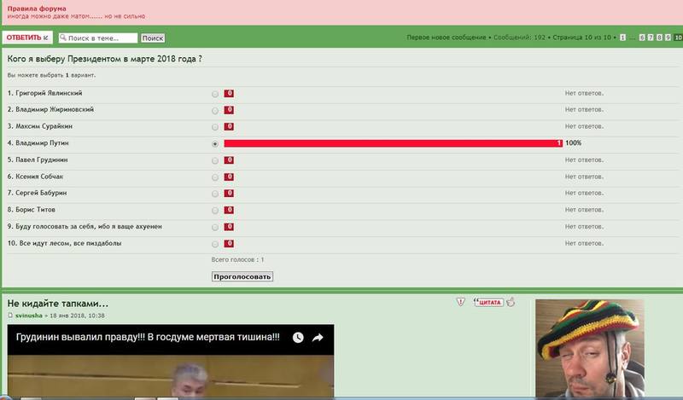Click the Поиск search button
The width and height of the screenshot is (683, 400).
point(152,38)
